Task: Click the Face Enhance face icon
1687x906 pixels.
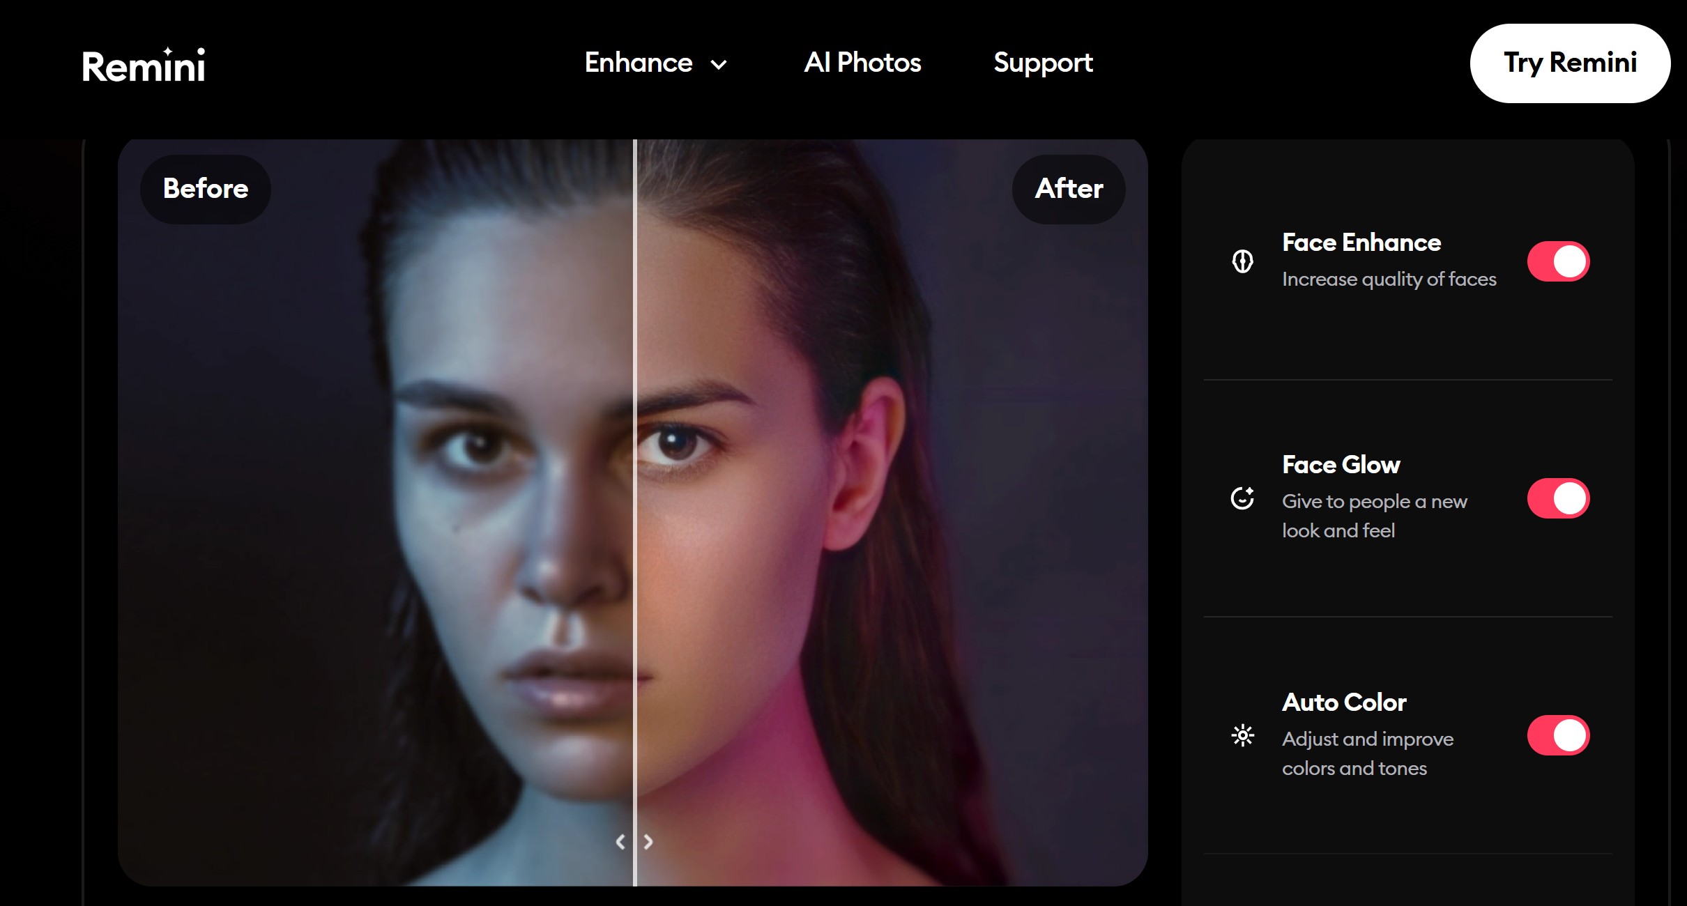Action: click(1242, 261)
